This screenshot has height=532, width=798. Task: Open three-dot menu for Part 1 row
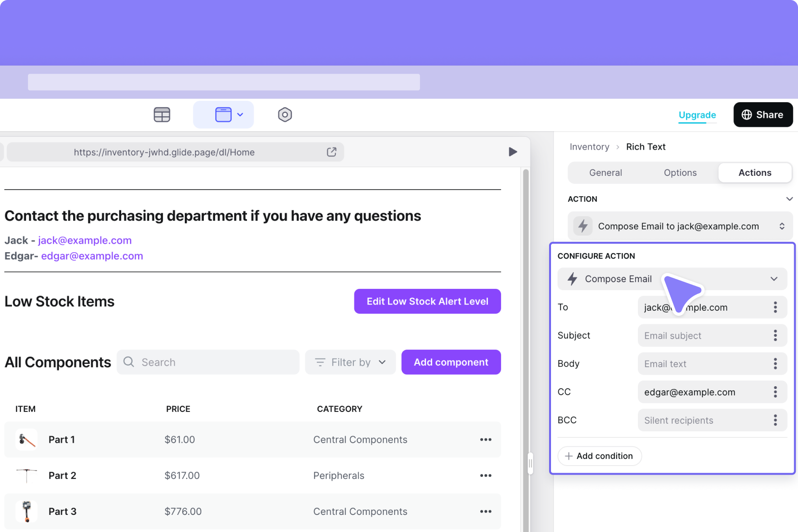[485, 439]
